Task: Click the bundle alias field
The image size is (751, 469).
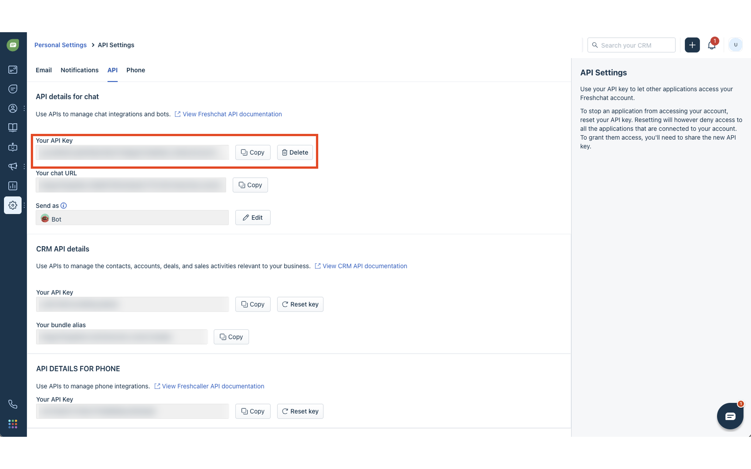Action: pos(122,337)
